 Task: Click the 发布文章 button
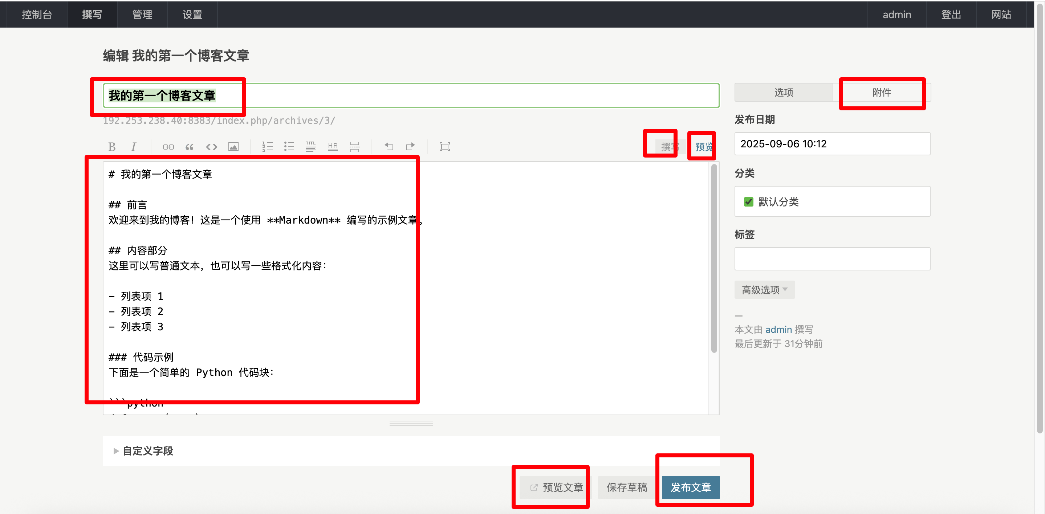pyautogui.click(x=691, y=487)
